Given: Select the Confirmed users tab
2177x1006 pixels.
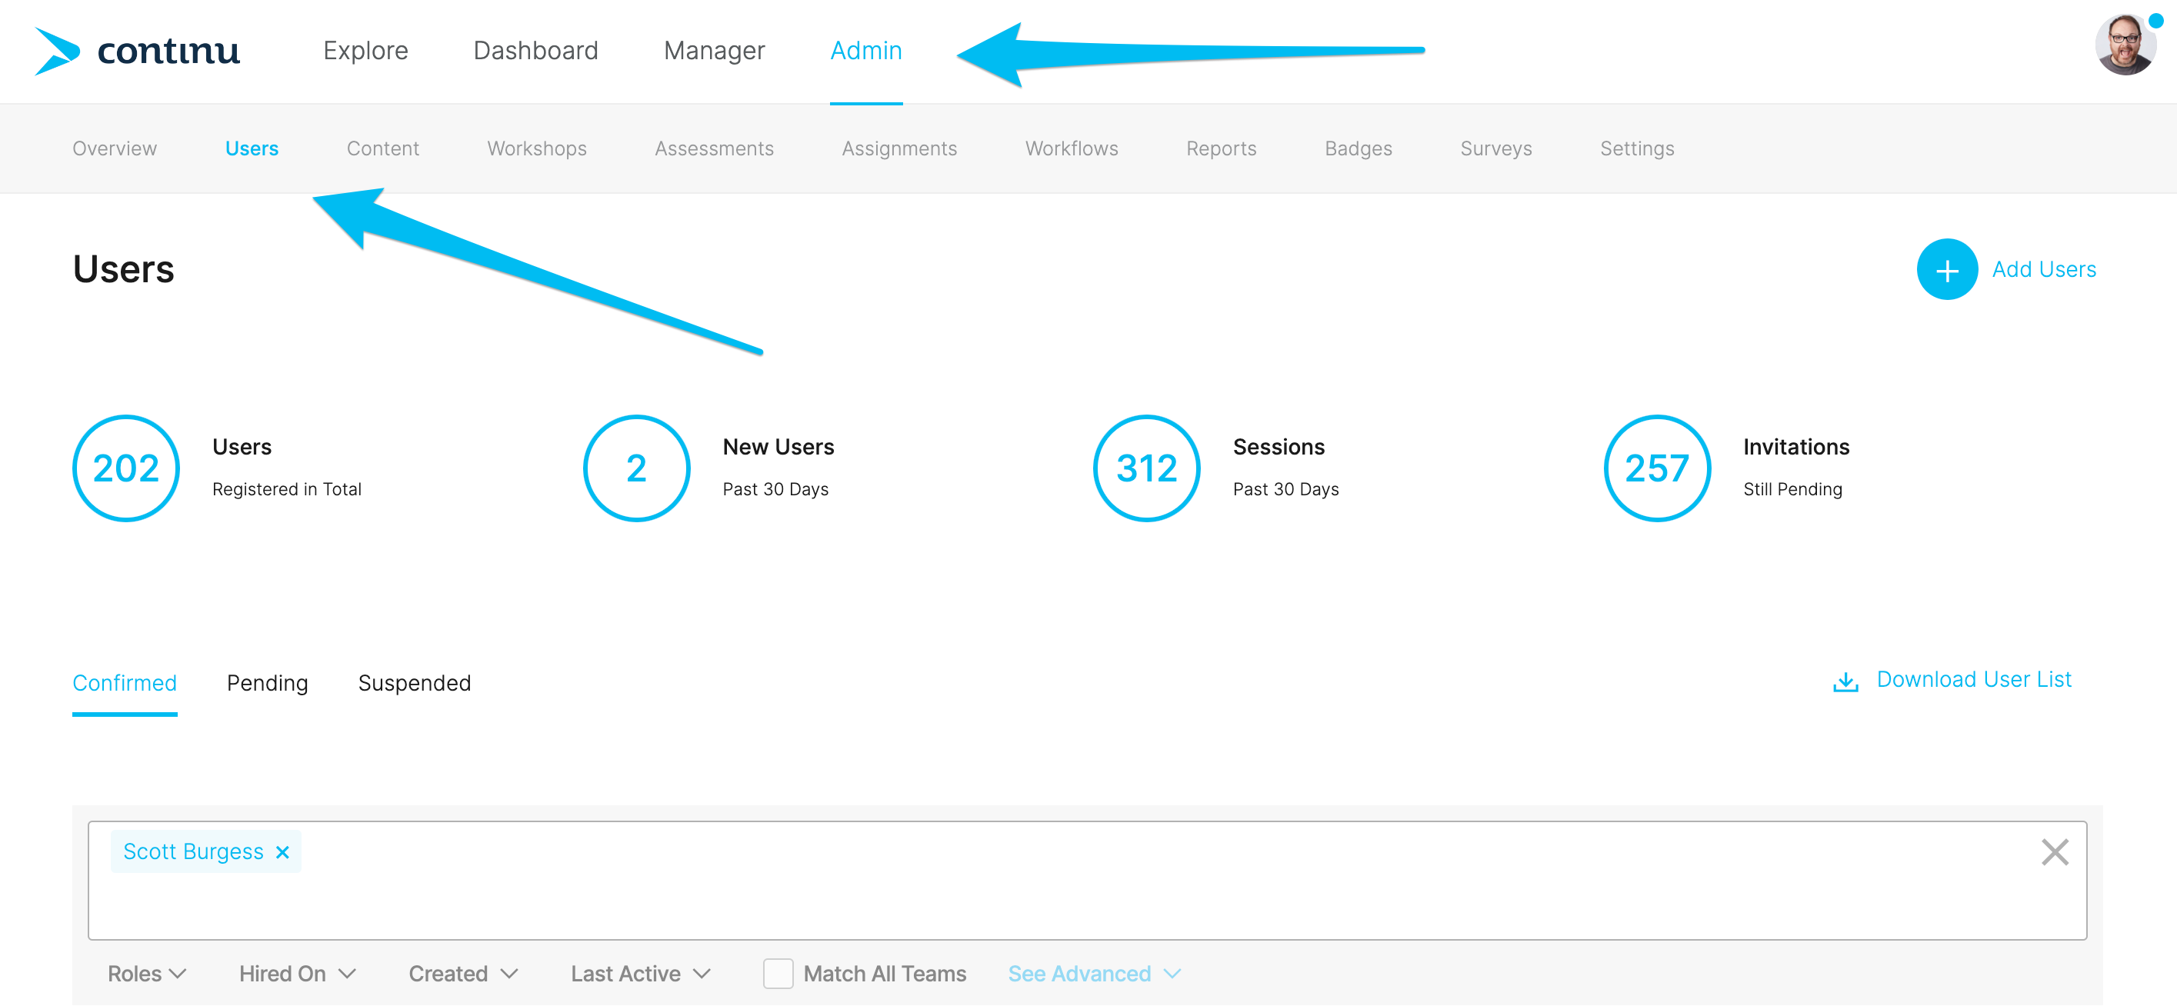Looking at the screenshot, I should 124,683.
